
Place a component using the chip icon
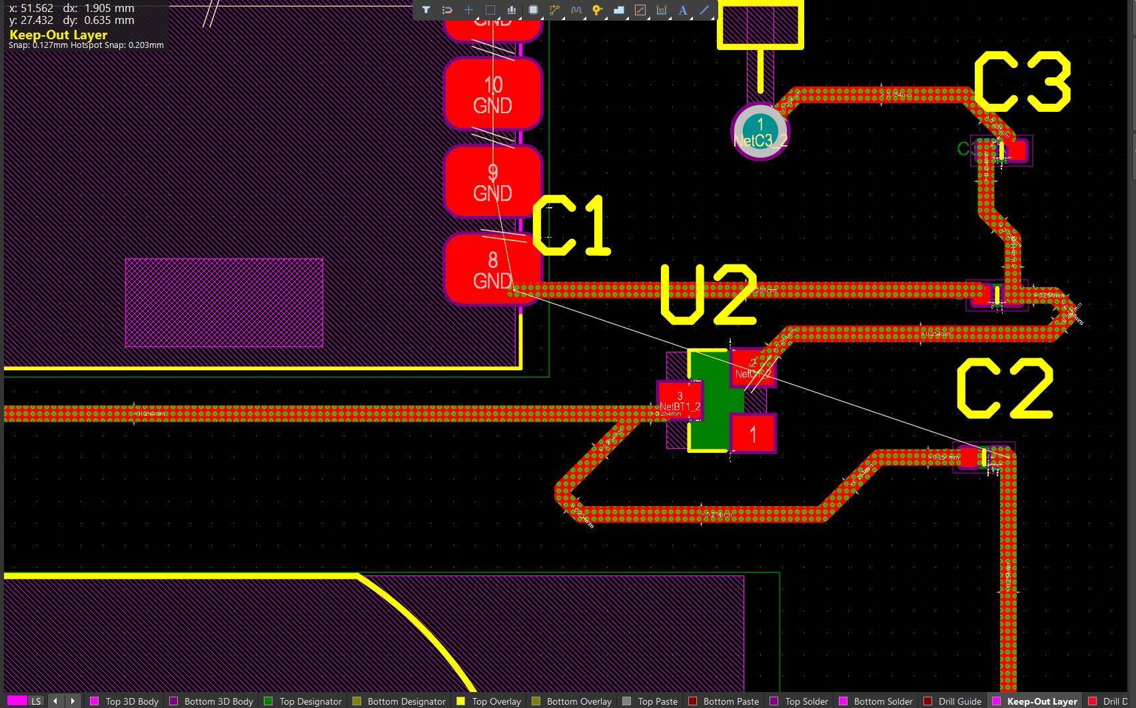tap(533, 10)
